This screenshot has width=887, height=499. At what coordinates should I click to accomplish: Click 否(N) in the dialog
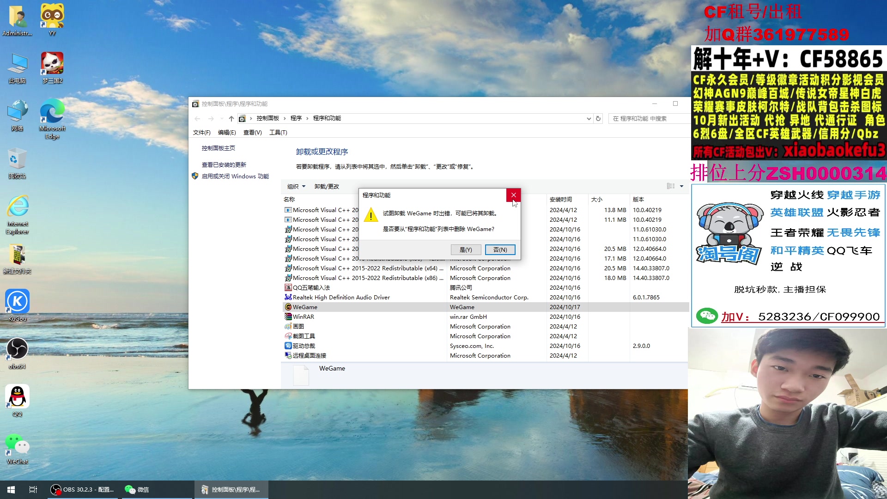click(x=500, y=250)
